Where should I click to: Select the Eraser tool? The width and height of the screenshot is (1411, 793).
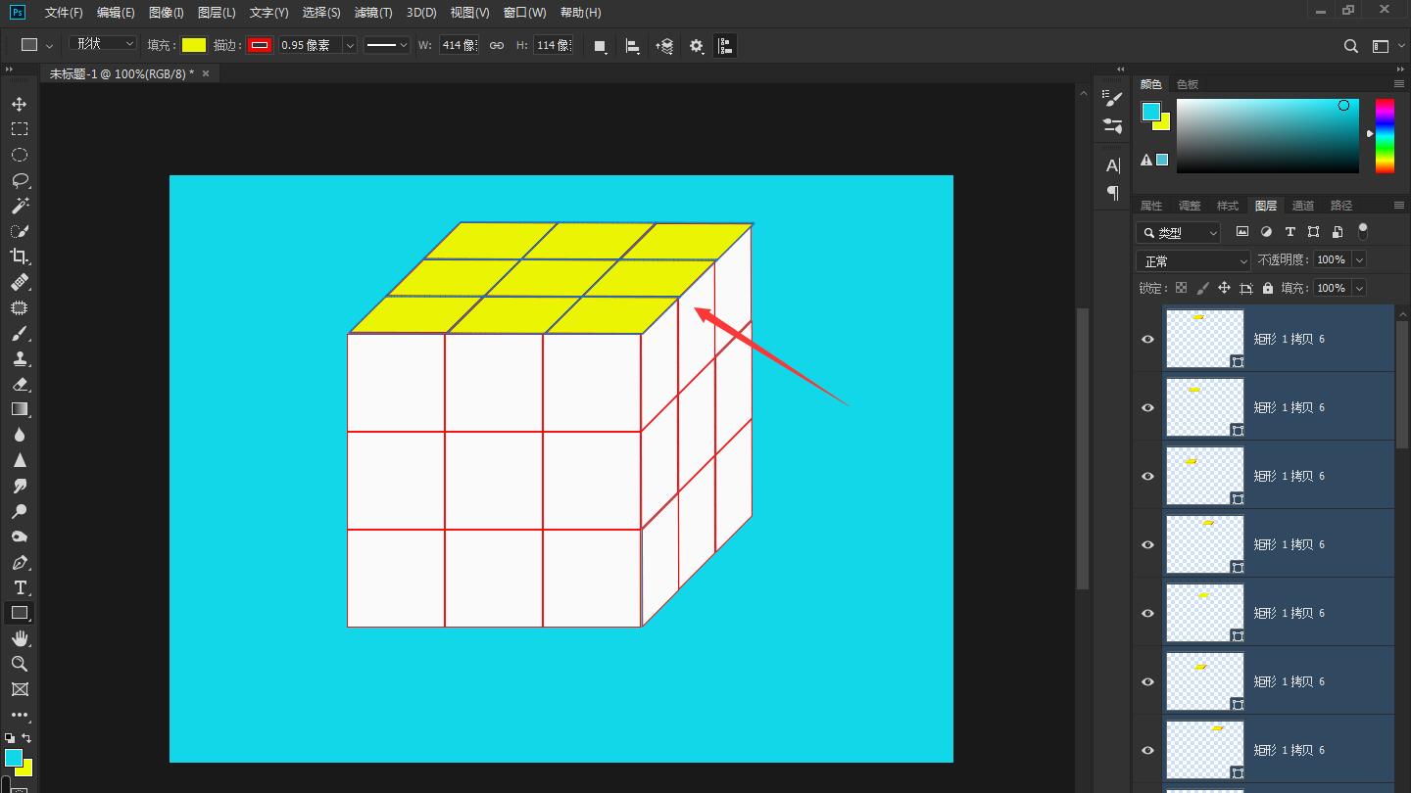click(20, 384)
